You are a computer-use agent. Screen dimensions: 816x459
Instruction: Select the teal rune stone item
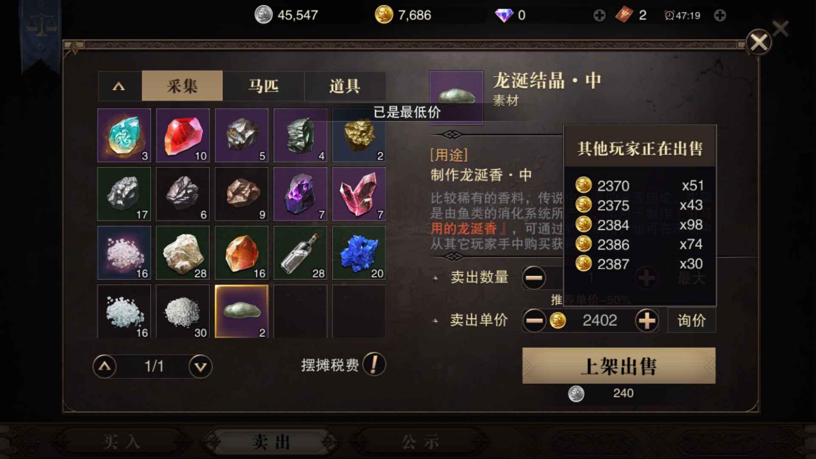point(124,135)
